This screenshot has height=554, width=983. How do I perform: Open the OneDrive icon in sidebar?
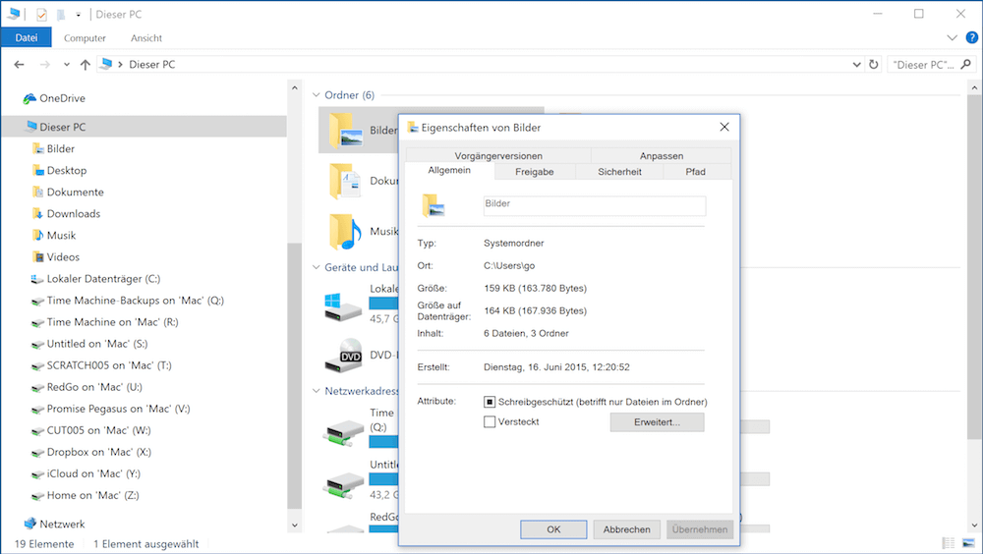pos(29,98)
